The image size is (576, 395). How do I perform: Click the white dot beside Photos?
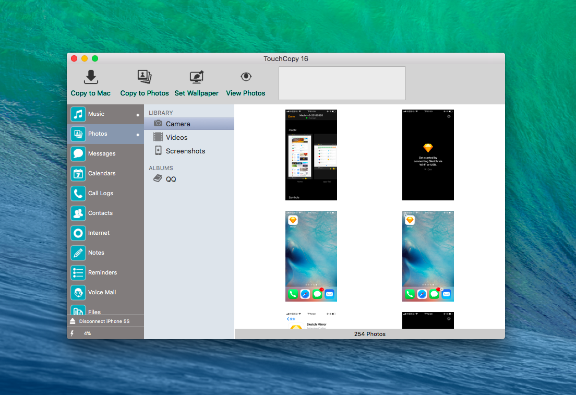138,135
